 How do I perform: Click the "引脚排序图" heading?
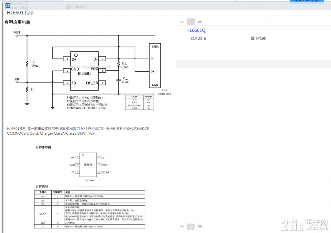pyautogui.click(x=43, y=147)
